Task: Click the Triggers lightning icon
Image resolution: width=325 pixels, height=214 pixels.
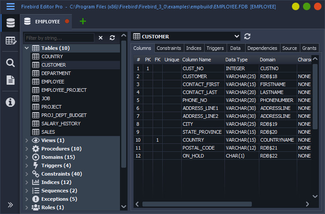Action: point(36,165)
